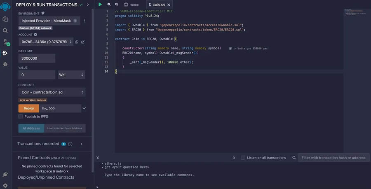This screenshot has width=371, height=189.
Task: Click Load contract from Address field
Action: pyautogui.click(x=65, y=128)
